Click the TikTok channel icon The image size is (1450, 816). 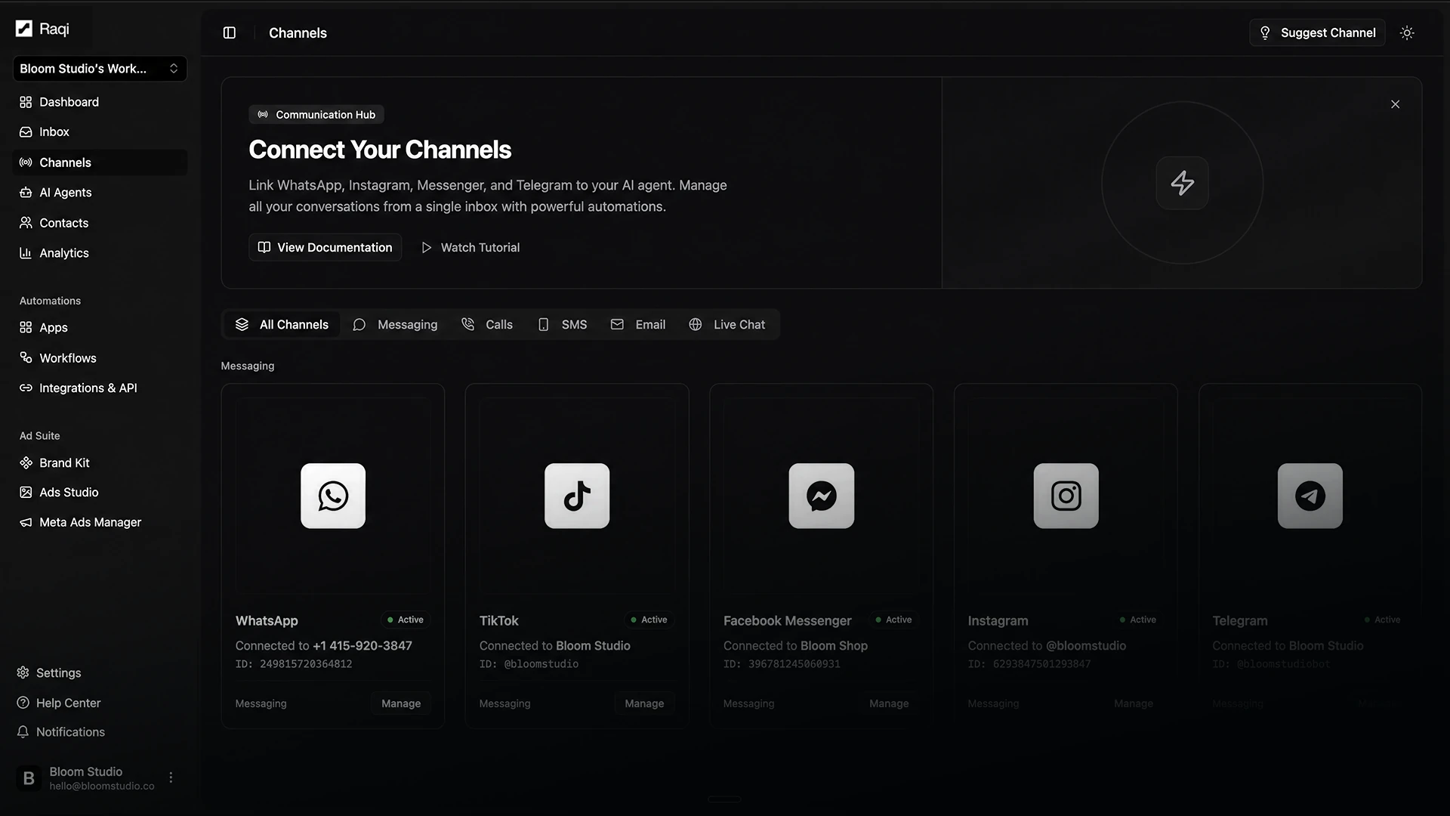point(577,496)
